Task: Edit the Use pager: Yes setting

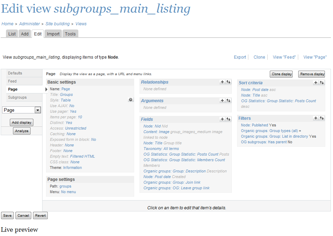Action: click(x=73, y=111)
